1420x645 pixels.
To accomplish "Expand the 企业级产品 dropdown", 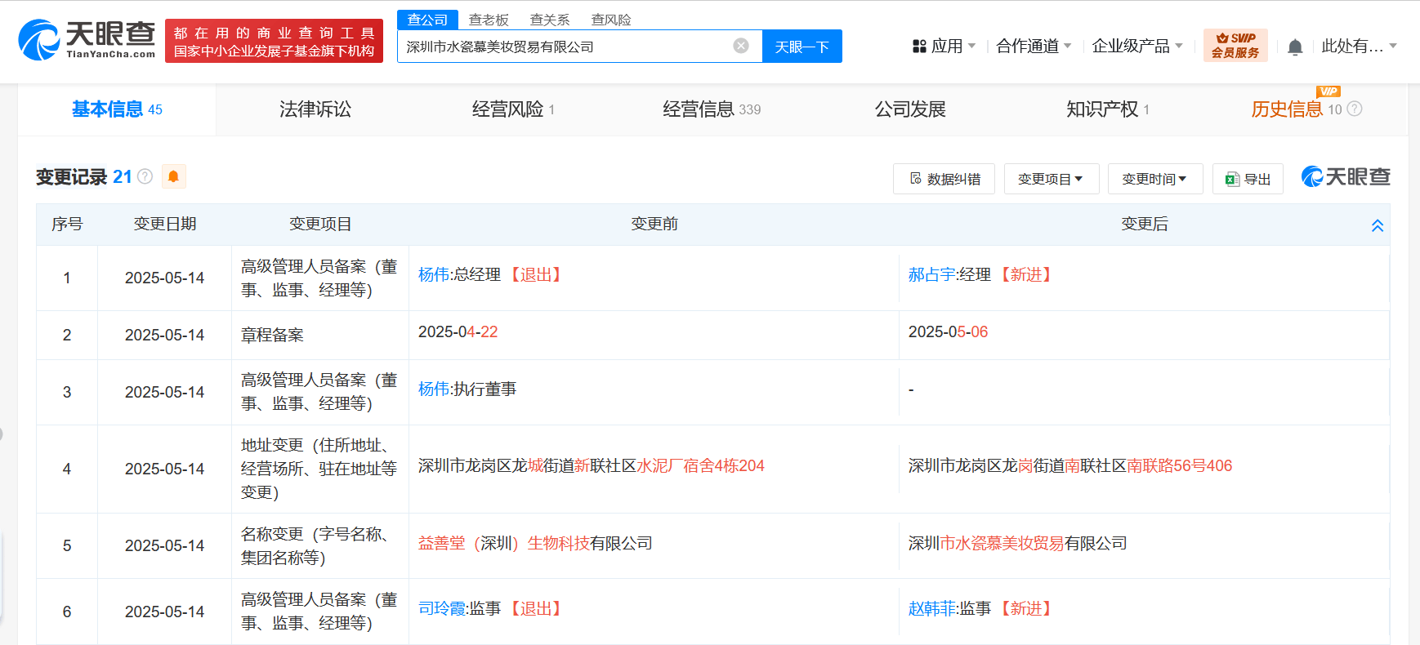I will click(x=1137, y=46).
